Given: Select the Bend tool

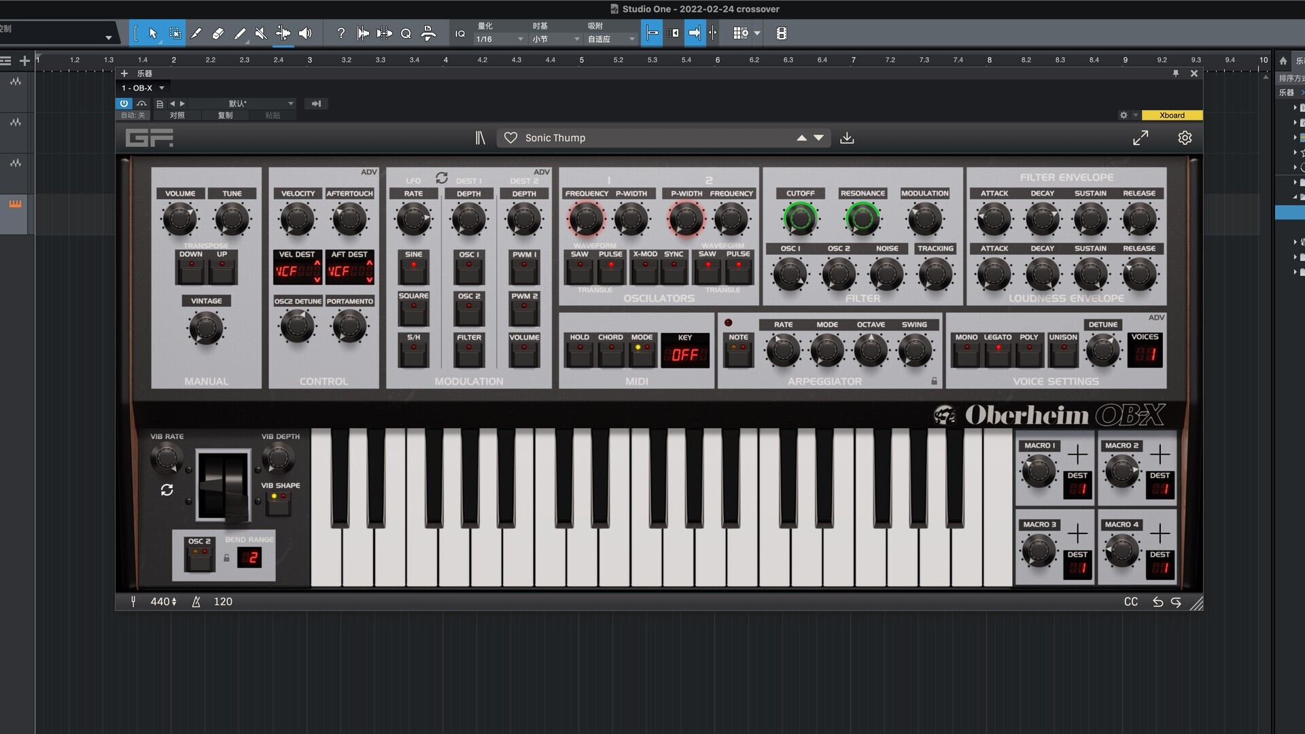Looking at the screenshot, I should [x=283, y=33].
